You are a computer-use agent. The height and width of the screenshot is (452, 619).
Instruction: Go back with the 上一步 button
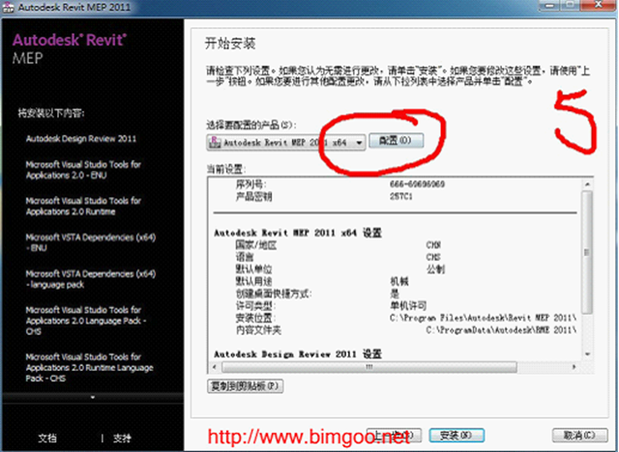(x=394, y=436)
